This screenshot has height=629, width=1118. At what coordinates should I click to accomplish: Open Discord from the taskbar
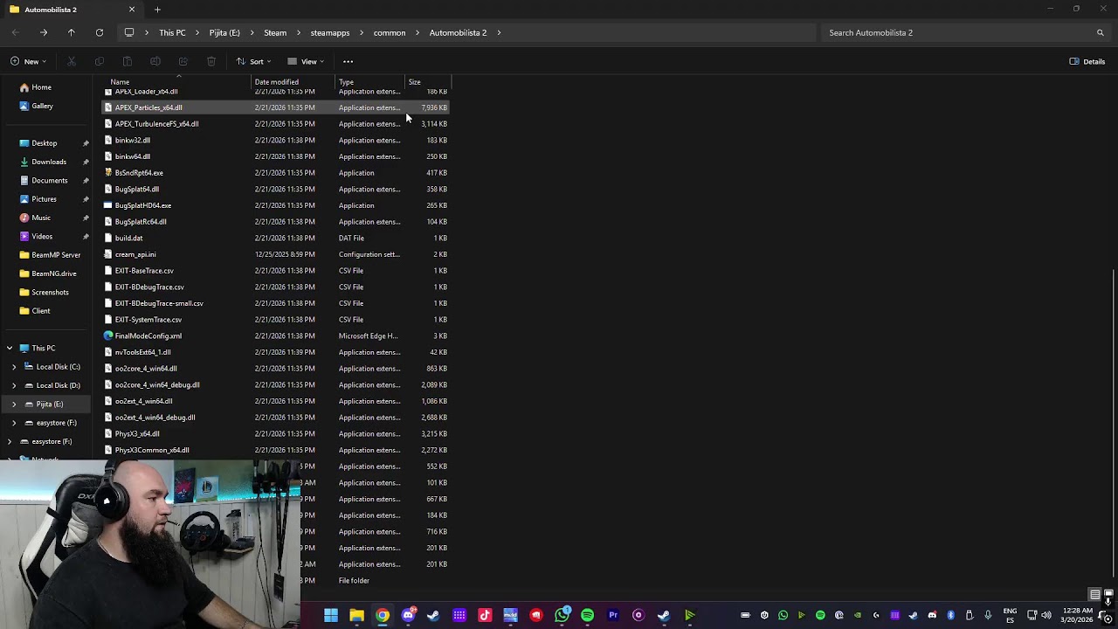point(408,615)
